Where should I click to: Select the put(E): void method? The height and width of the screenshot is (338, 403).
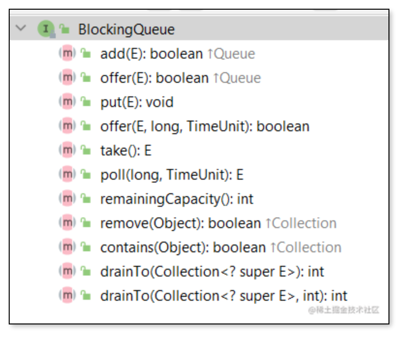[x=137, y=102]
